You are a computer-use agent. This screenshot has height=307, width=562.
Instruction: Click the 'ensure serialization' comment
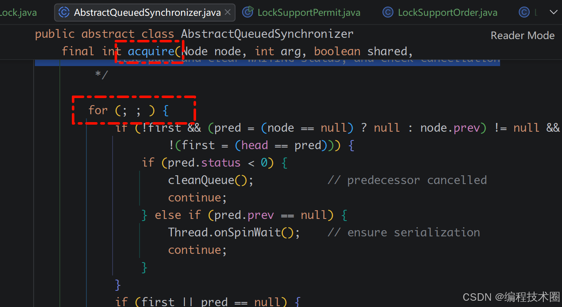pos(404,232)
